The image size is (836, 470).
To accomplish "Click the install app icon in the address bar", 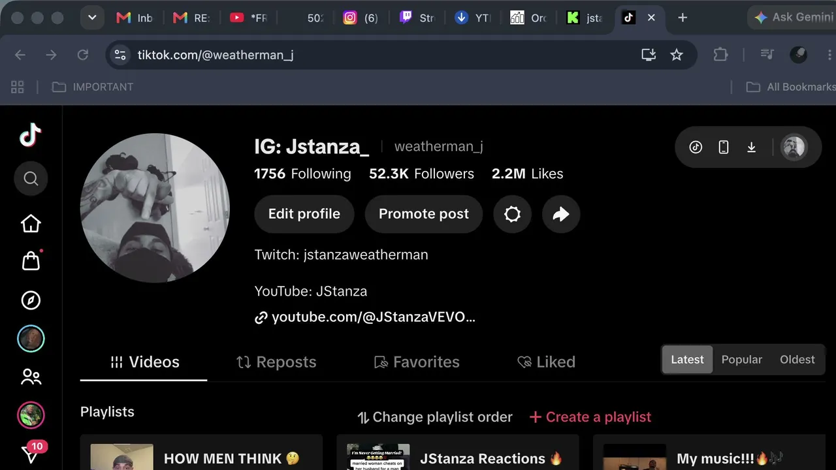I will (x=649, y=55).
